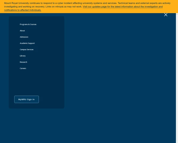Select Careers in the navigation menu
The image size is (178, 143).
[23, 68]
